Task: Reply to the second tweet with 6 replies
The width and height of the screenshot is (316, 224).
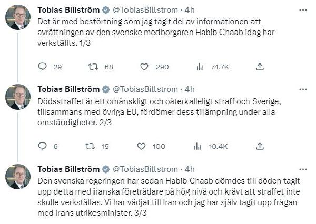Action: [43, 146]
